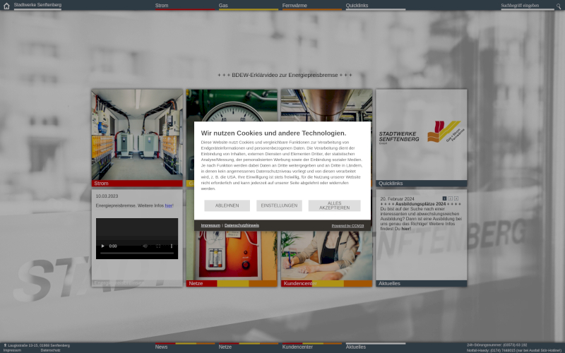Expand the Quicklinks top menu
565x353 pixels.
click(x=359, y=6)
